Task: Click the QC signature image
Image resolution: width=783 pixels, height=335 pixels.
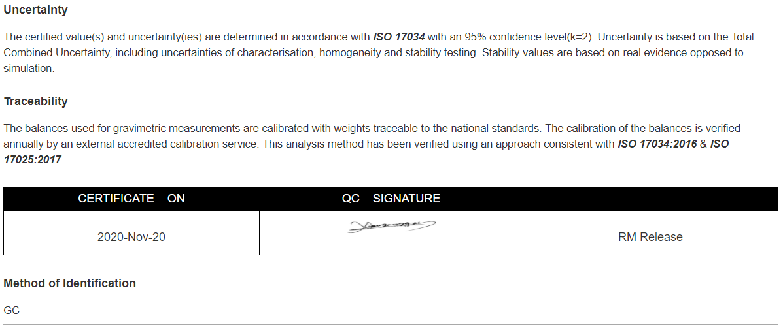Action: (x=391, y=227)
